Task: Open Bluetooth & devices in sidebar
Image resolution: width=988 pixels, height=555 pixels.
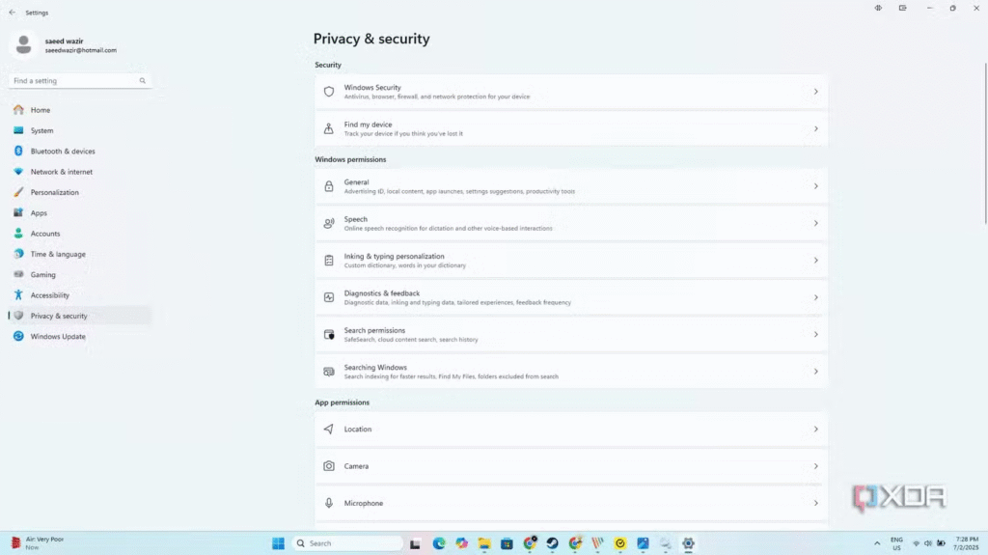Action: (63, 152)
